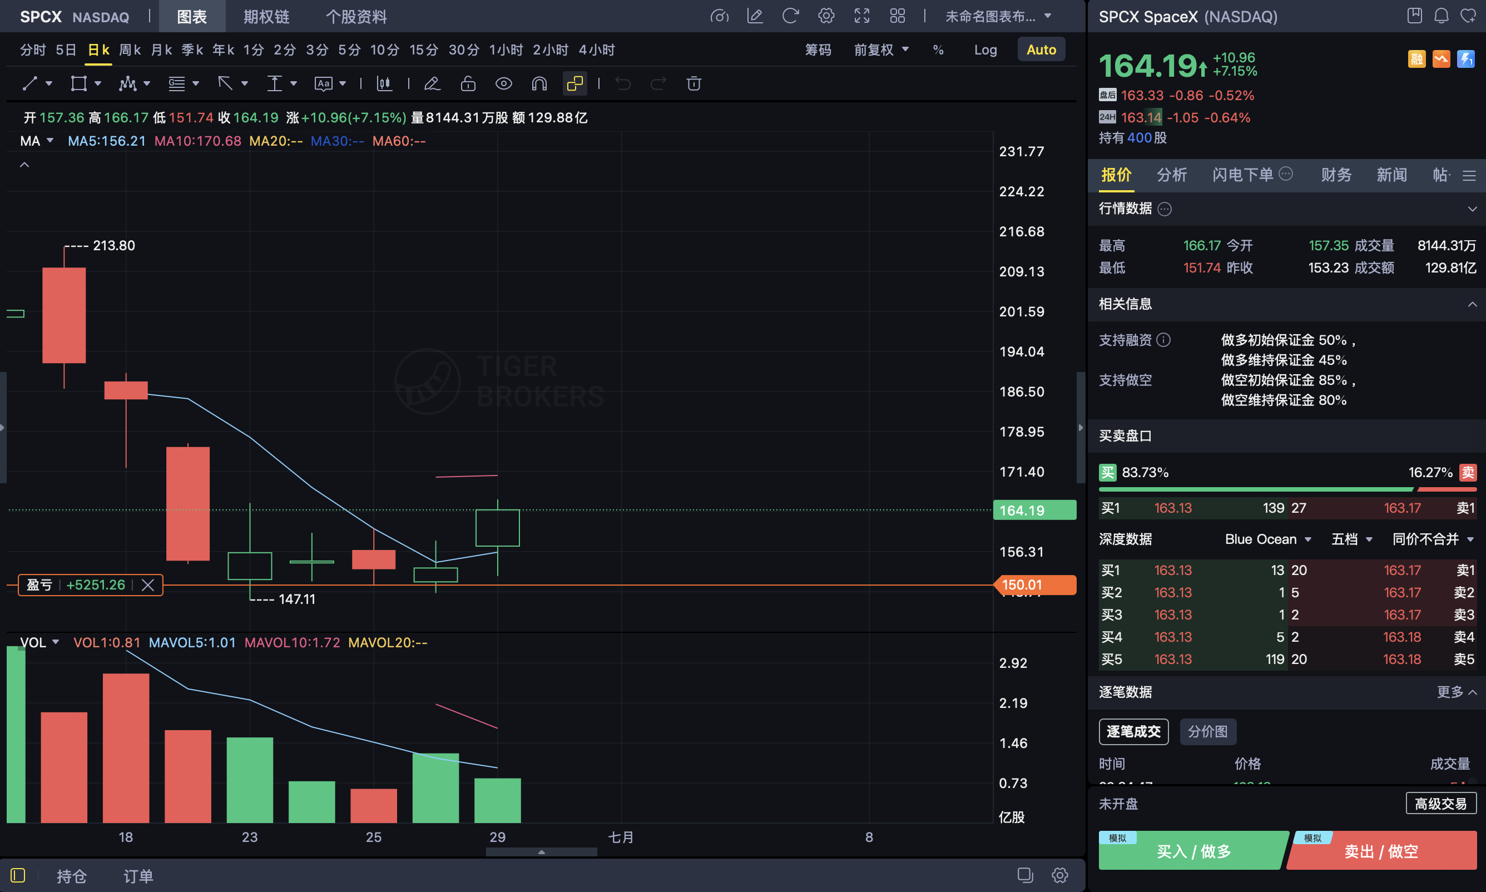
Task: Toggle the magnet snap mode
Action: [x=539, y=83]
